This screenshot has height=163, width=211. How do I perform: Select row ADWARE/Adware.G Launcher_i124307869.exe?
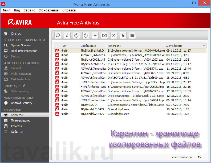pos(130,55)
